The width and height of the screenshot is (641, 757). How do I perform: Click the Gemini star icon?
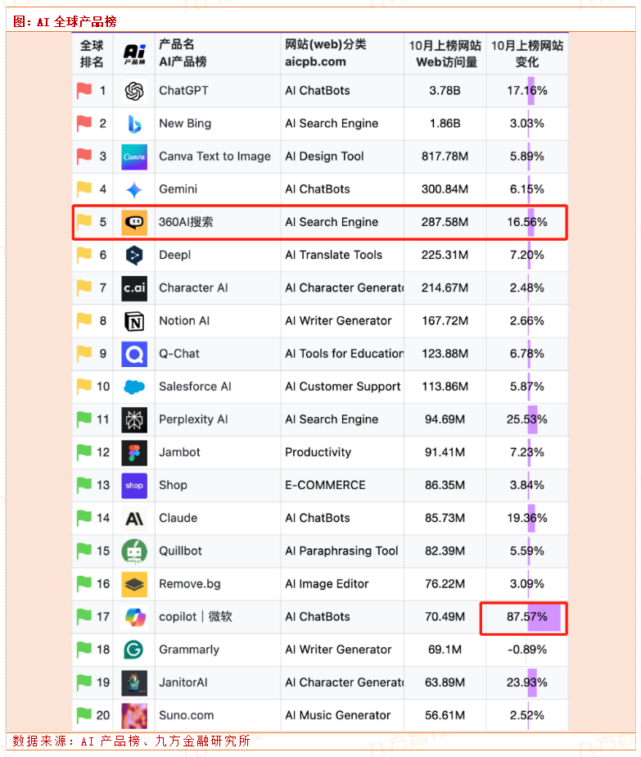coord(134,189)
